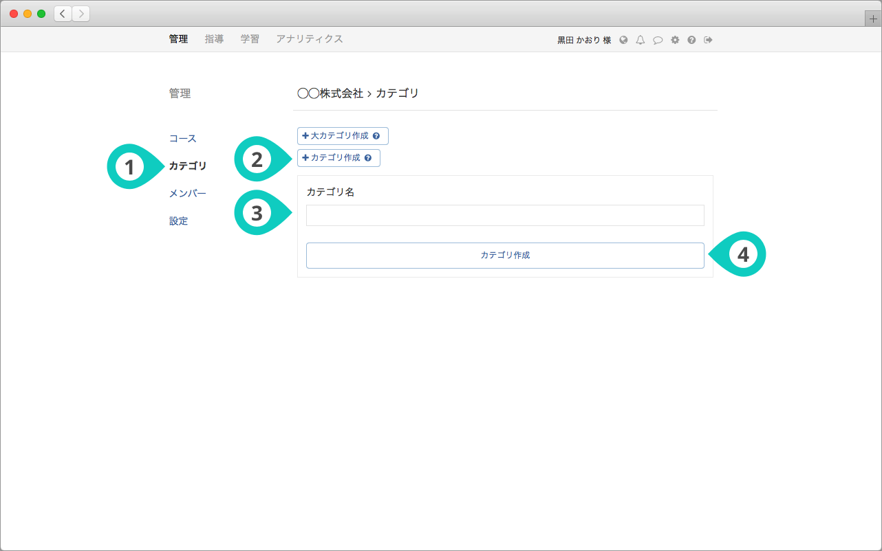This screenshot has width=882, height=551.
Task: Switch to the 管理 top navigation tab
Action: pos(178,39)
